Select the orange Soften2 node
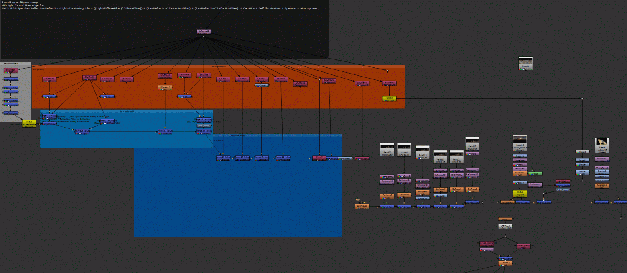This screenshot has height=273, width=627. click(x=505, y=263)
